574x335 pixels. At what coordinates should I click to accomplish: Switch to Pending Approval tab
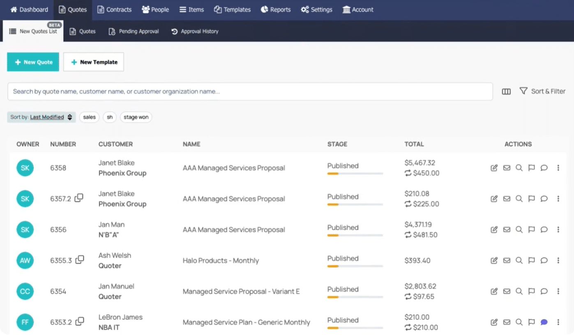[x=134, y=31]
